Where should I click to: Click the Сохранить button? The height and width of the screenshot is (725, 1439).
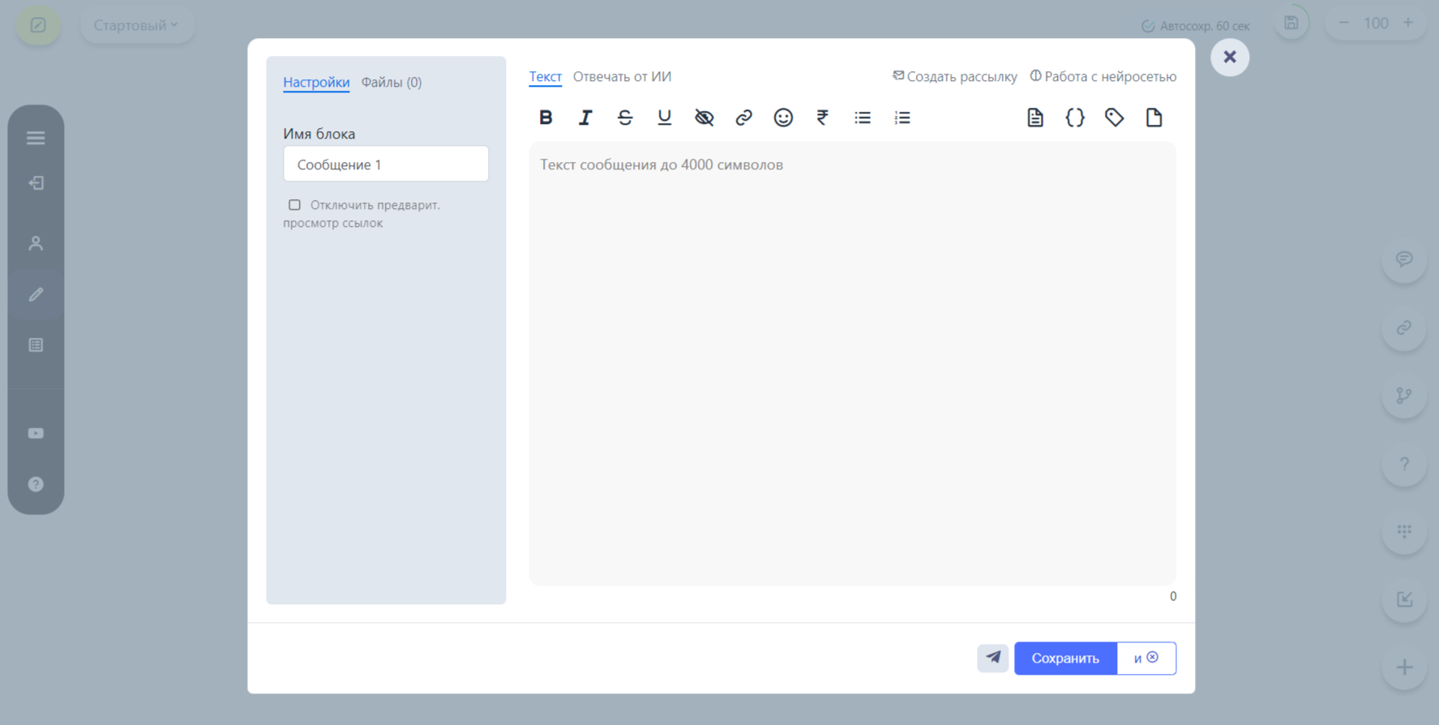(x=1065, y=658)
